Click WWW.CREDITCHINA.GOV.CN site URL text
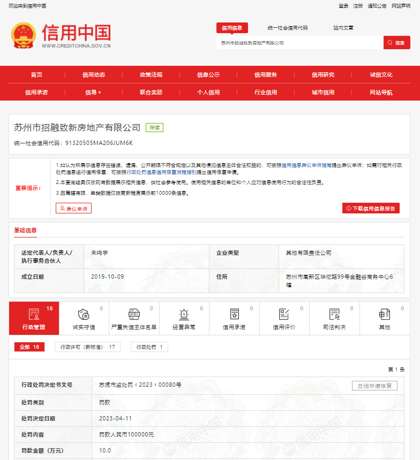The height and width of the screenshot is (460, 420). (x=76, y=46)
